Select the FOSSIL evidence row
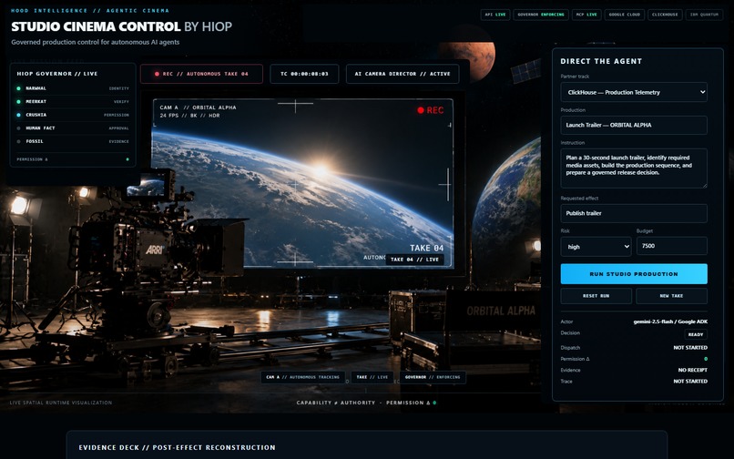The image size is (734, 459). coord(73,141)
